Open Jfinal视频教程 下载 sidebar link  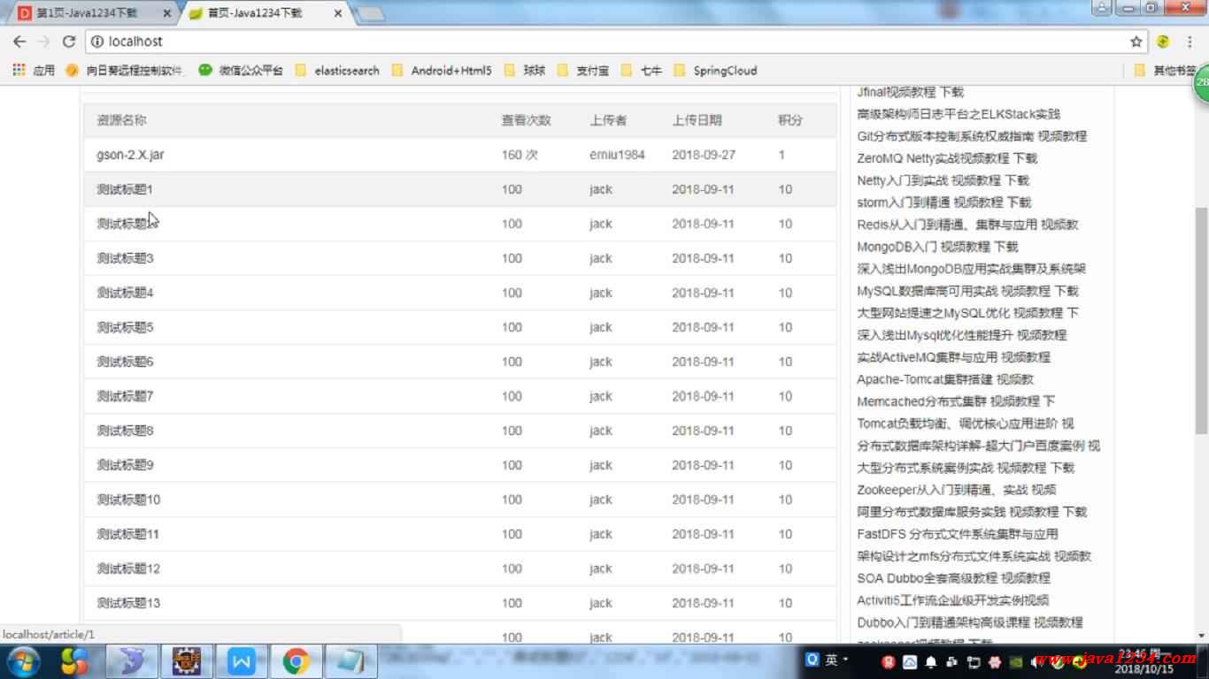click(911, 92)
